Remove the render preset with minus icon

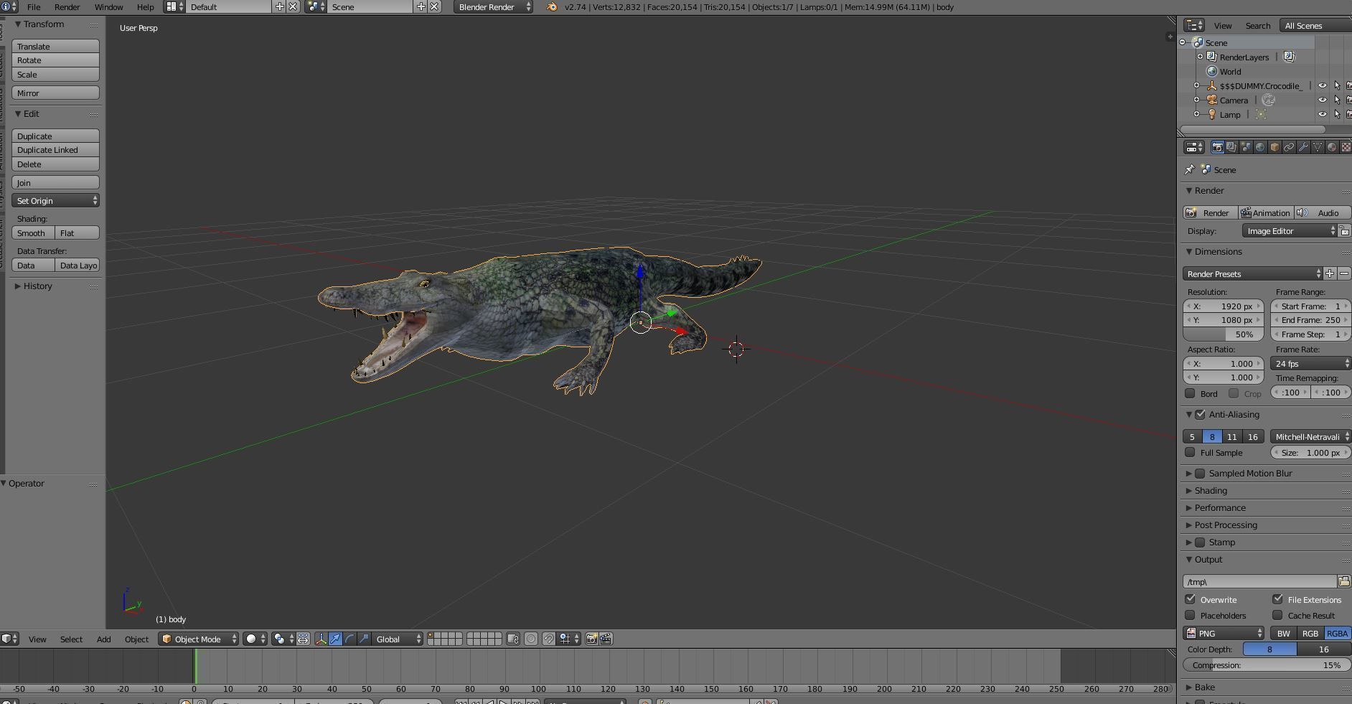1344,273
